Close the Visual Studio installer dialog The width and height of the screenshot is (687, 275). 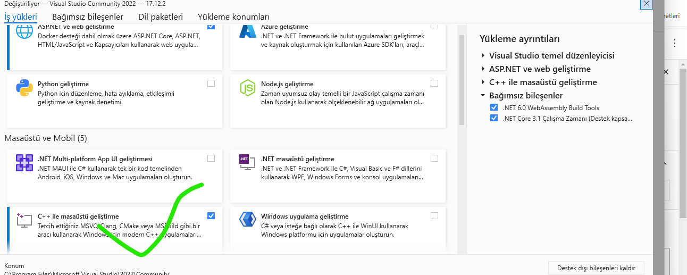click(x=646, y=4)
